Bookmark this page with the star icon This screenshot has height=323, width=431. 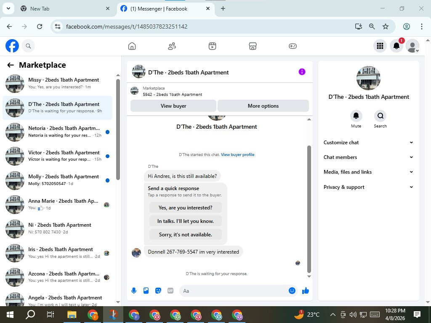(386, 26)
